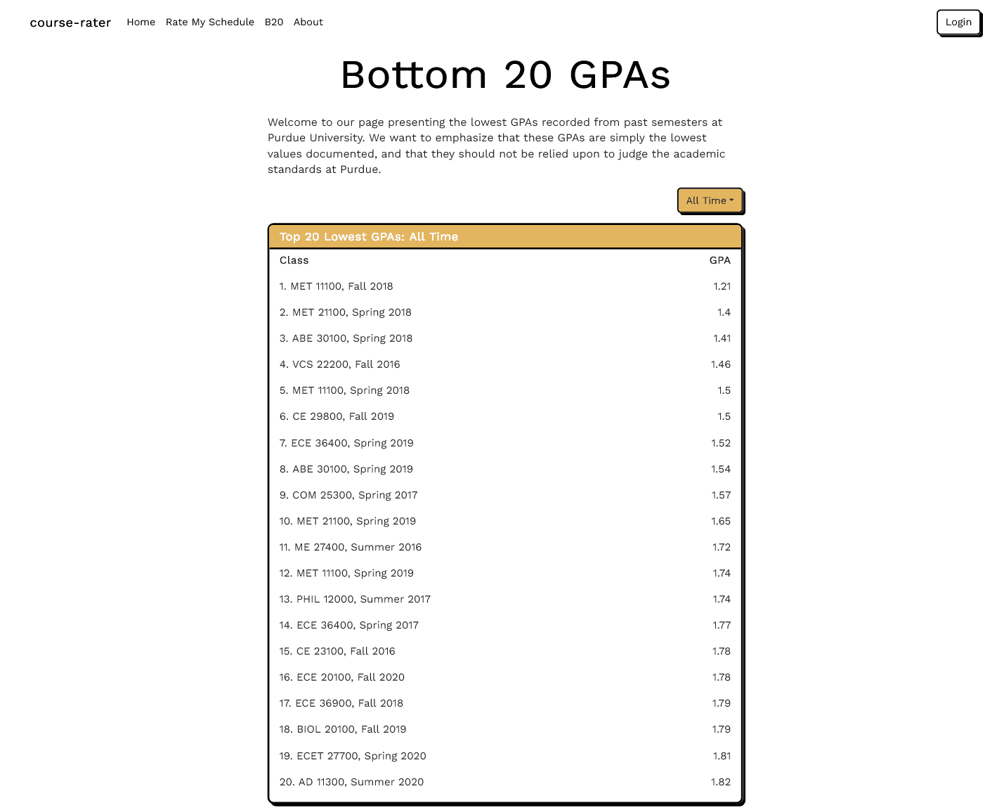The width and height of the screenshot is (1004, 810).
Task: Open the All Time dropdown
Action: click(710, 200)
